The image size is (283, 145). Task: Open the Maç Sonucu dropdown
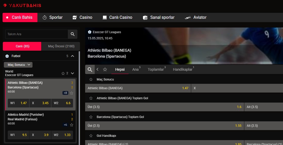pyautogui.click(x=18, y=65)
